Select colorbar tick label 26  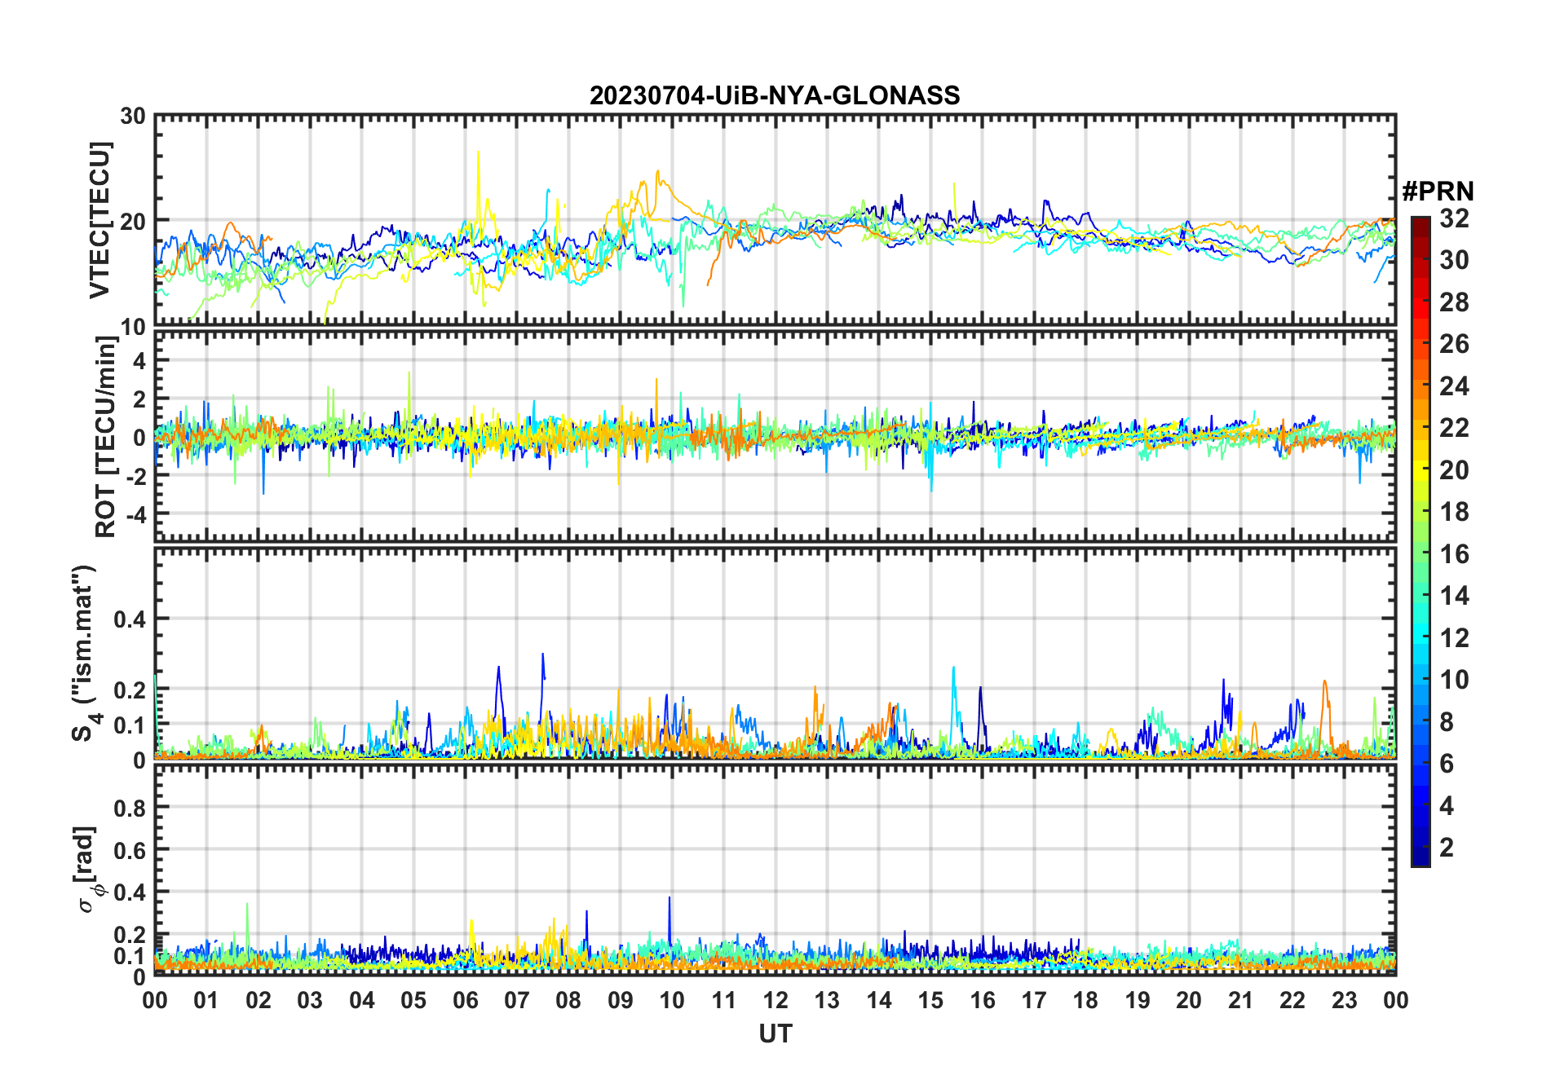[x=1455, y=344]
